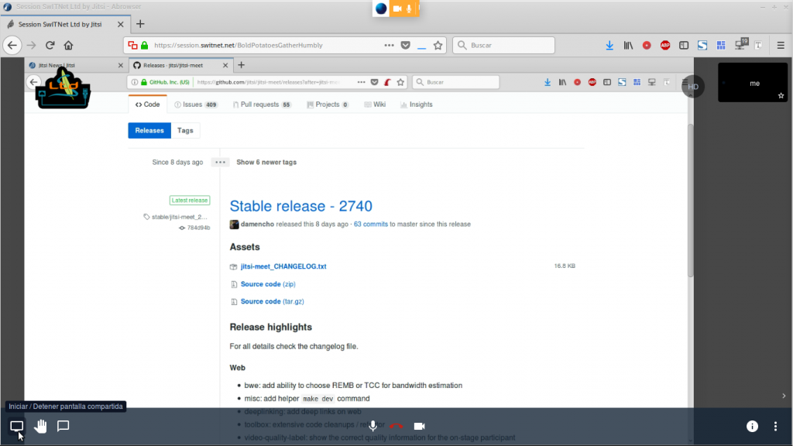The height and width of the screenshot is (446, 793).
Task: Open page actions dots in shared address bar
Action: (361, 82)
